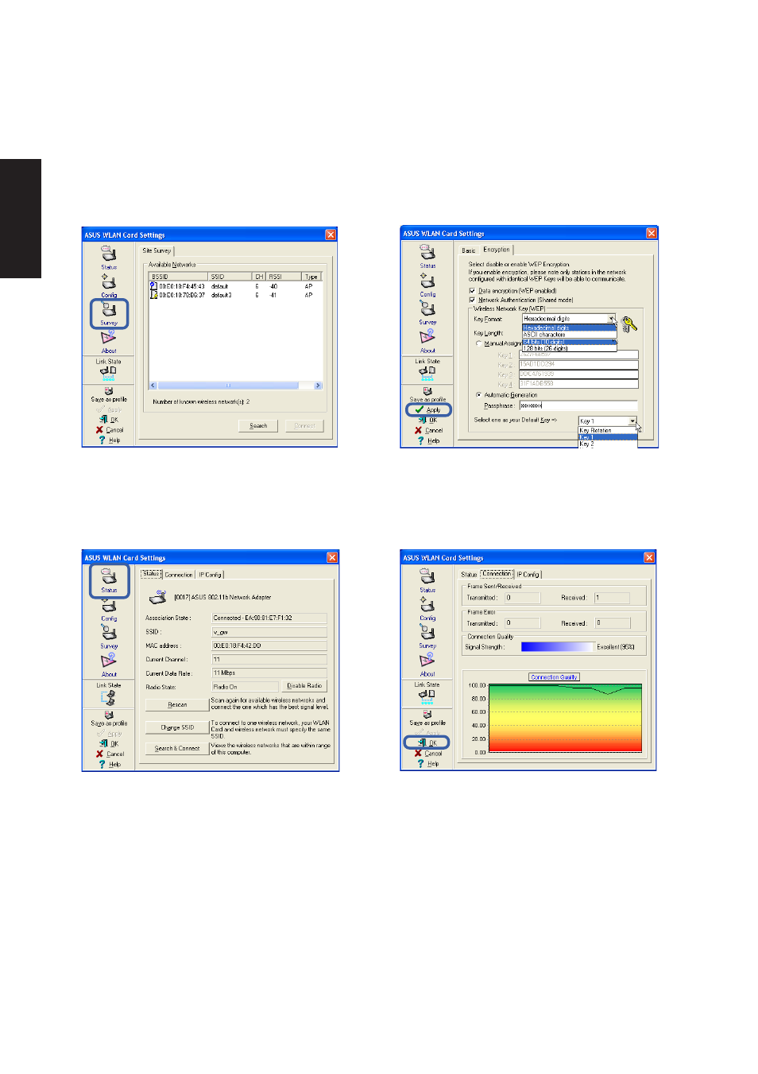The width and height of the screenshot is (758, 1074).
Task: Switch to Basic tab in Encryption window
Action: (469, 250)
